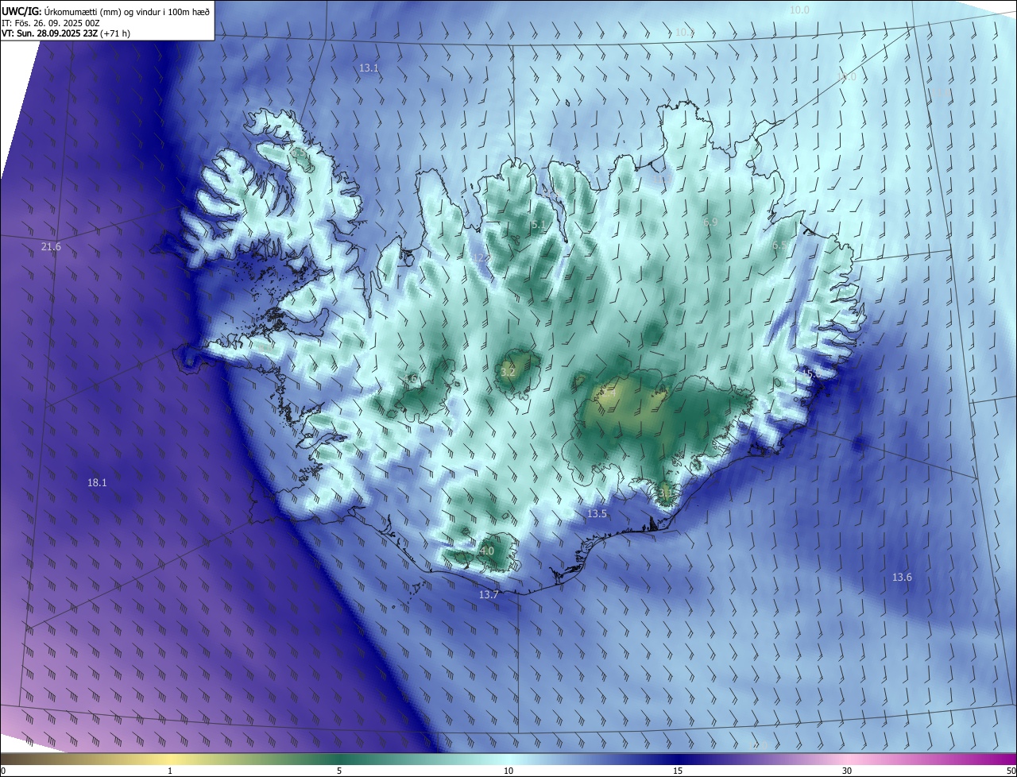Click the 6.9 value label in northeast Iceland
Image resolution: width=1017 pixels, height=777 pixels.
(x=710, y=222)
